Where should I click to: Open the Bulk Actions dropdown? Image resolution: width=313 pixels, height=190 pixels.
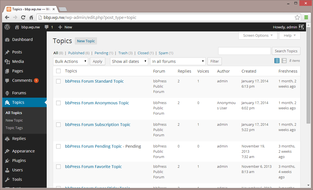coord(71,61)
